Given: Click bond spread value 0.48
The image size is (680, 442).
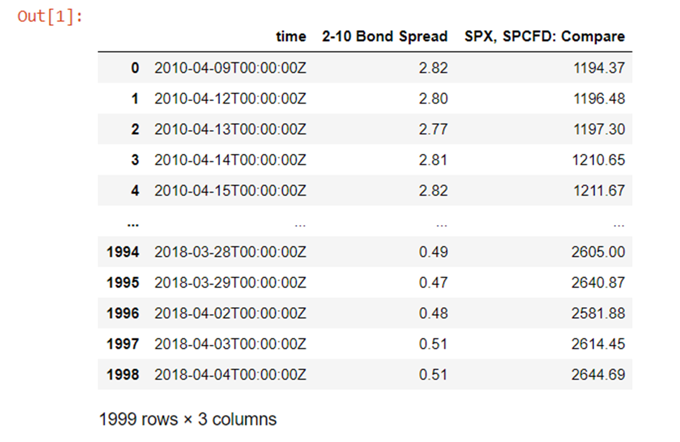Looking at the screenshot, I should (x=433, y=313).
